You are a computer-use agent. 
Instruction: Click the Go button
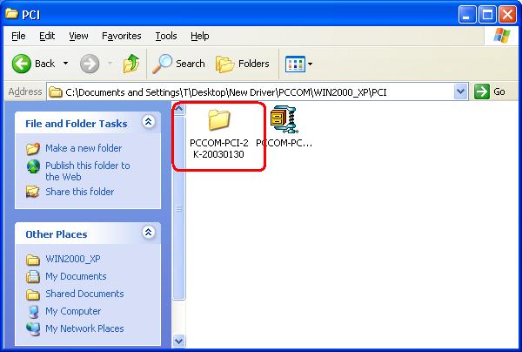click(489, 91)
